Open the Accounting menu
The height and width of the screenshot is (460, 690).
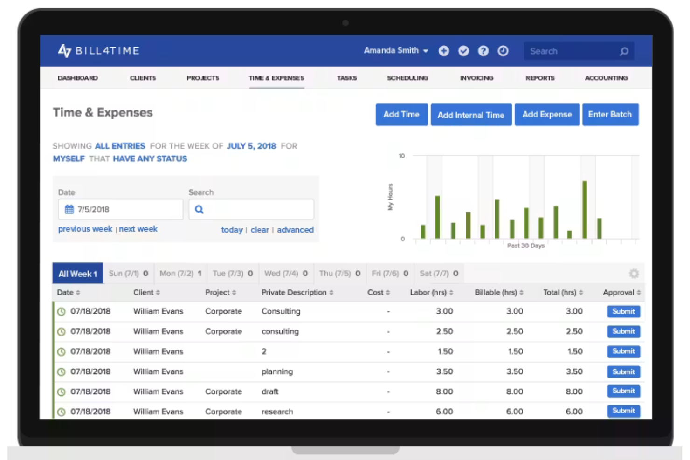(606, 78)
